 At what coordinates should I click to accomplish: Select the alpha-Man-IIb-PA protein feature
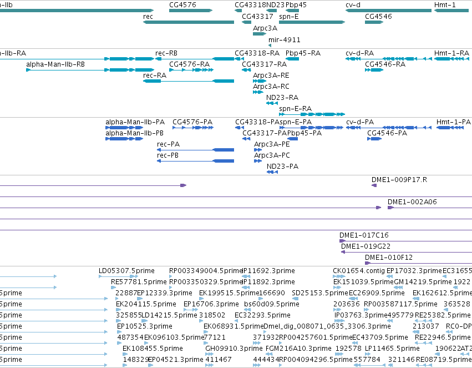tap(124, 128)
